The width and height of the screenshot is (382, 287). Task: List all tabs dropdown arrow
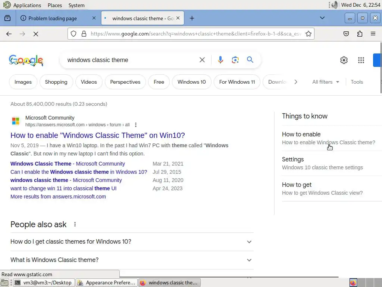point(322,18)
